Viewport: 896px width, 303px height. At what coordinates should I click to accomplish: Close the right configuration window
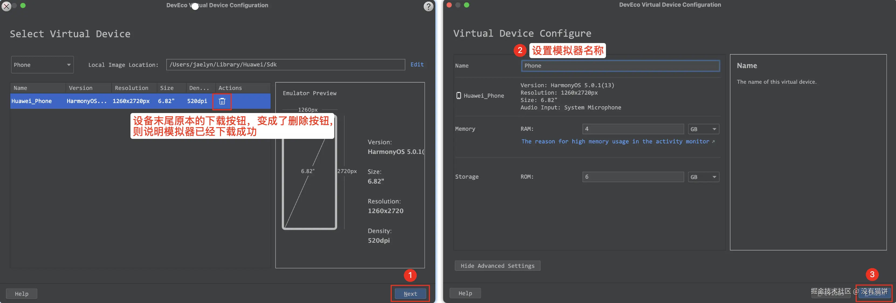point(449,5)
